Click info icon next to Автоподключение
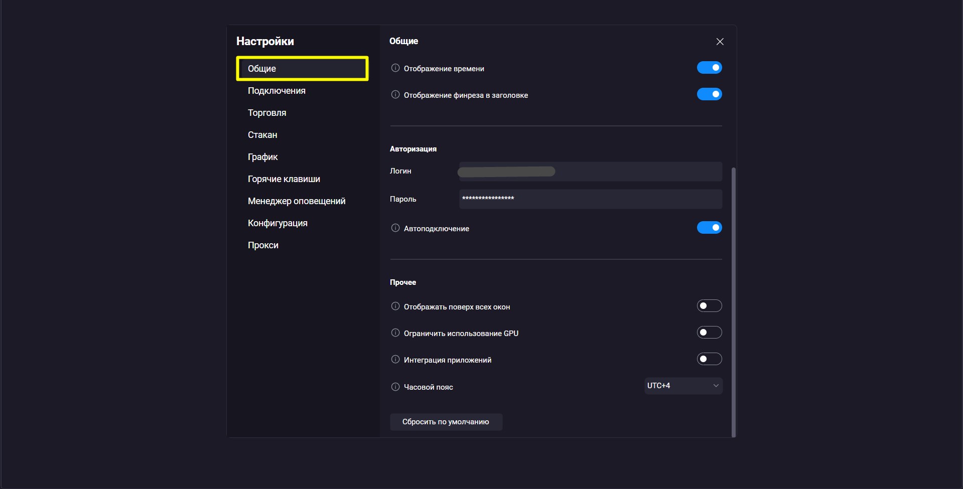This screenshot has width=963, height=489. 395,228
